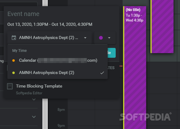Click the second purple striped event block
180x129 pixels.
162,26
